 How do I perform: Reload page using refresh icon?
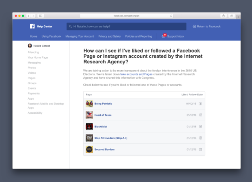tap(171, 16)
